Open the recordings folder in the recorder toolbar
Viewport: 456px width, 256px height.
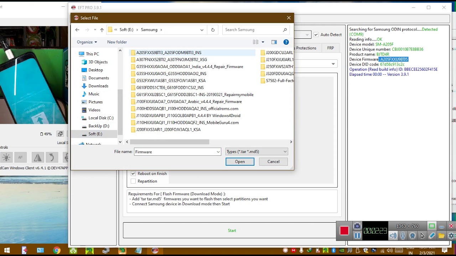441,235
